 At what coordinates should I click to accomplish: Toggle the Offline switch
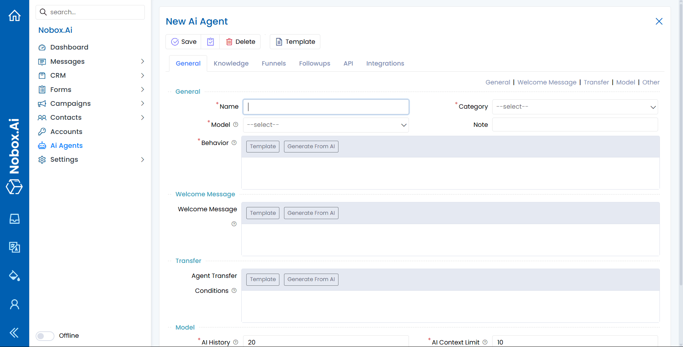click(45, 336)
